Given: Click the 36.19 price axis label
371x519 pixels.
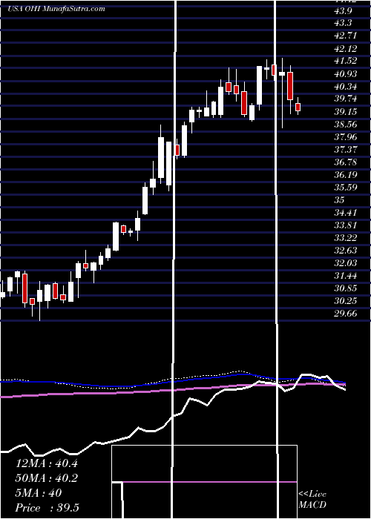Looking at the screenshot, I should pyautogui.click(x=347, y=175).
